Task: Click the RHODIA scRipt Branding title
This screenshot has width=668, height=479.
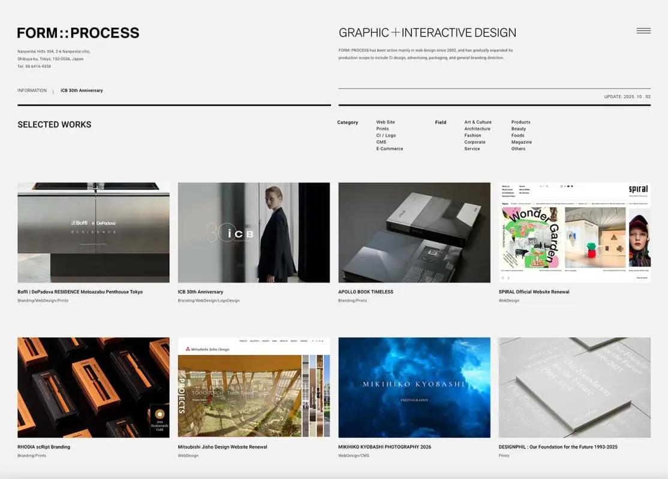Action: 43,447
